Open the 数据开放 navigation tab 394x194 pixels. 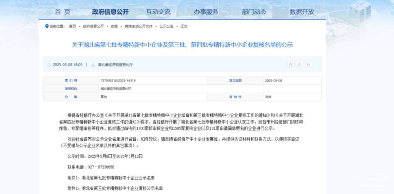302,12
